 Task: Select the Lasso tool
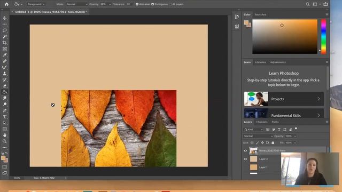point(5,30)
